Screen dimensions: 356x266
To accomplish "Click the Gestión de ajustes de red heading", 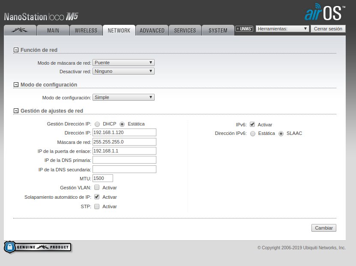I will 52,111.
